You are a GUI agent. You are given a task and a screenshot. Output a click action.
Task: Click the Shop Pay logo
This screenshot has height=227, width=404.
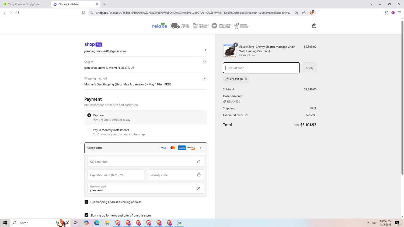[x=93, y=44]
